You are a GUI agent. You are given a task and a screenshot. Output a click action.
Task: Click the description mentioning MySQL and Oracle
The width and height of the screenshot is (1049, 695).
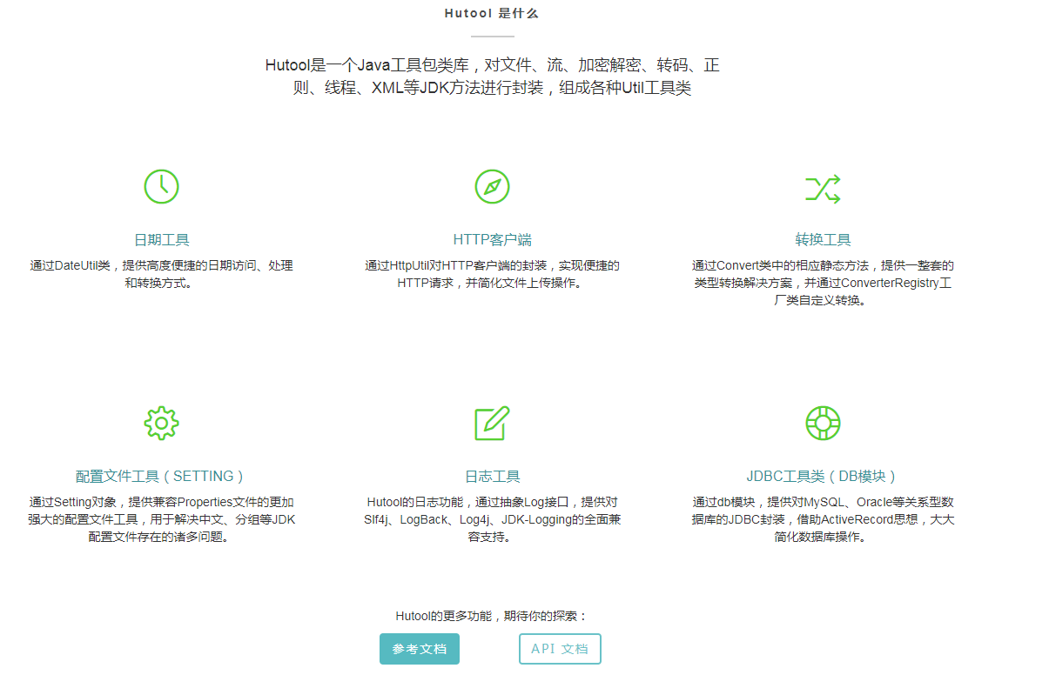pyautogui.click(x=823, y=519)
